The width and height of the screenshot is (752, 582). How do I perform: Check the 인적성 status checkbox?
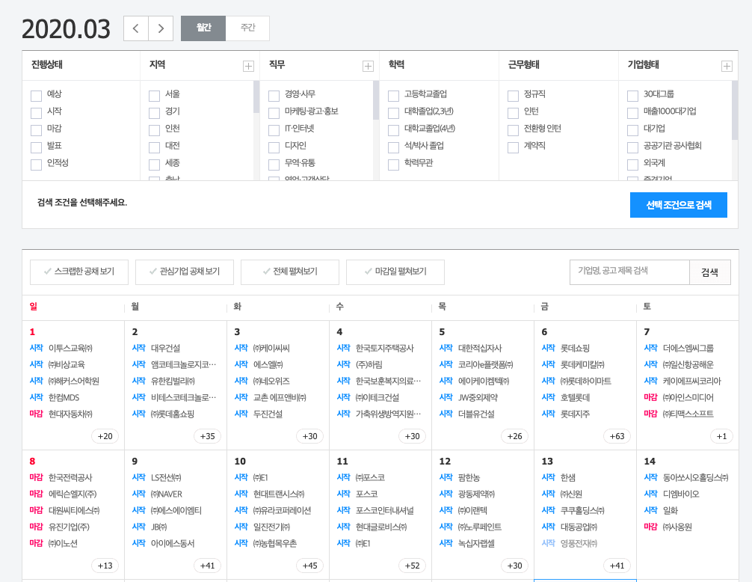(x=36, y=165)
